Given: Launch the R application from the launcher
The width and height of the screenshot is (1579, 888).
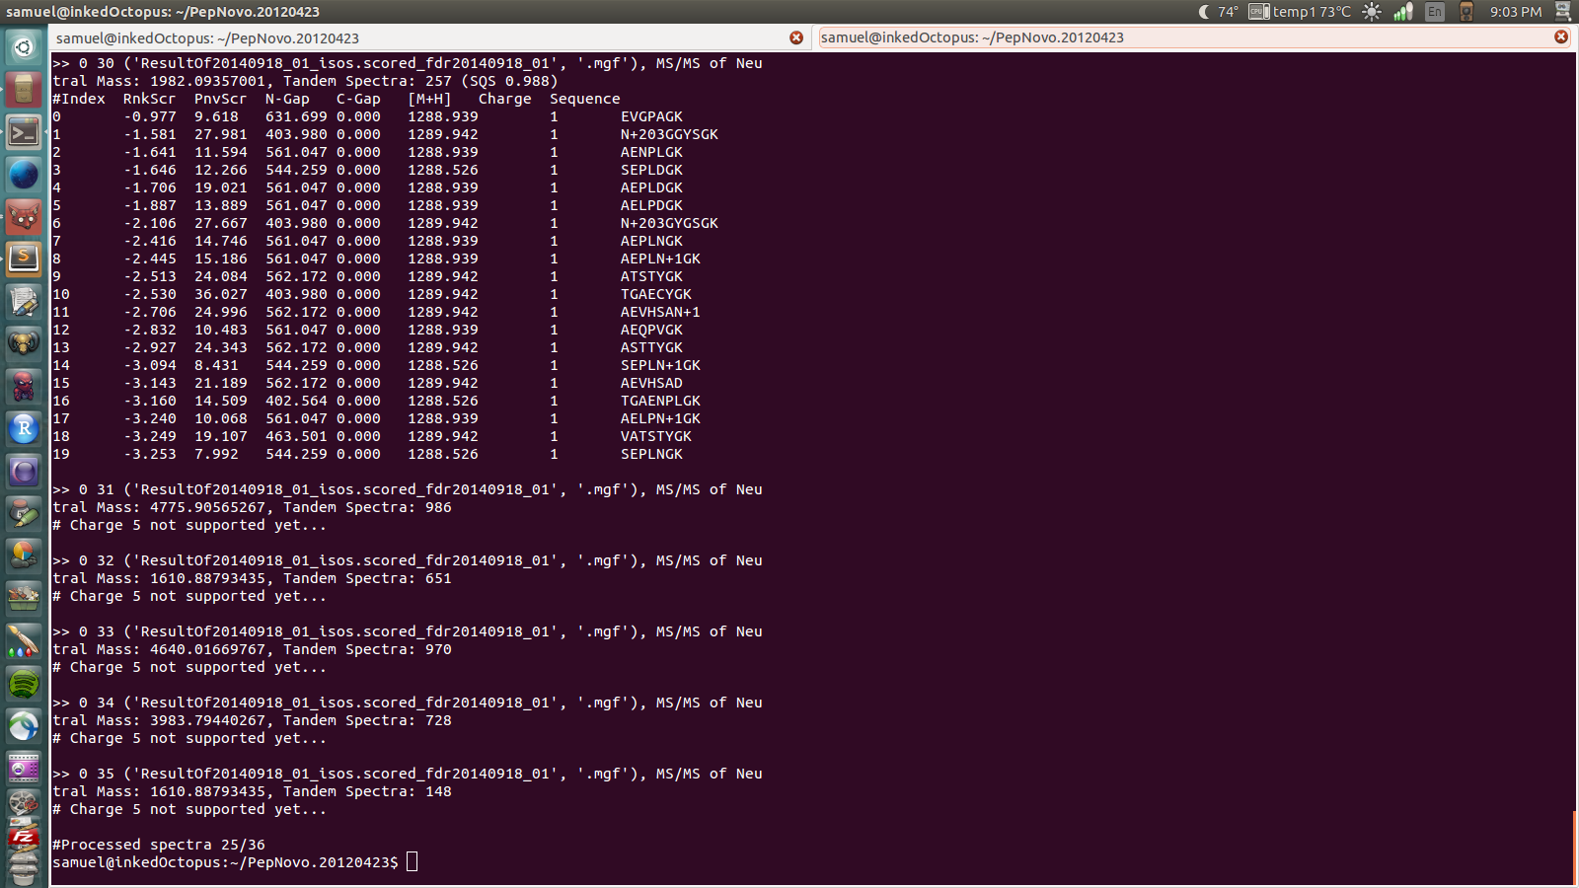Looking at the screenshot, I should [x=24, y=428].
